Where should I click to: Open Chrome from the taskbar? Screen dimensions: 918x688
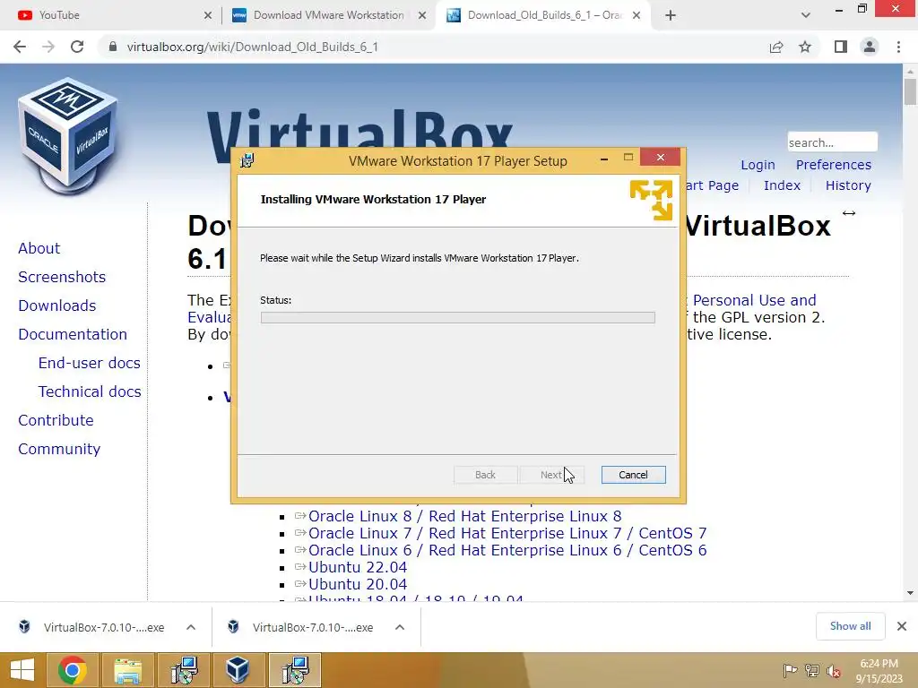tap(73, 670)
